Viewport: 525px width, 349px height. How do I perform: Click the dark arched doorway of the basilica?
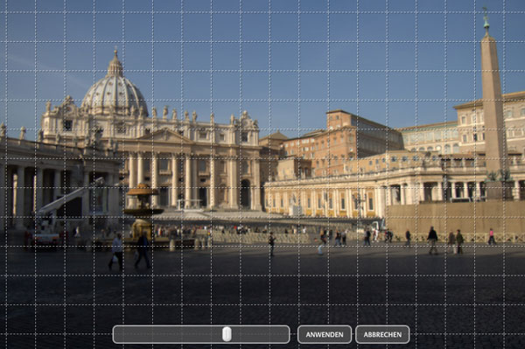click(245, 193)
